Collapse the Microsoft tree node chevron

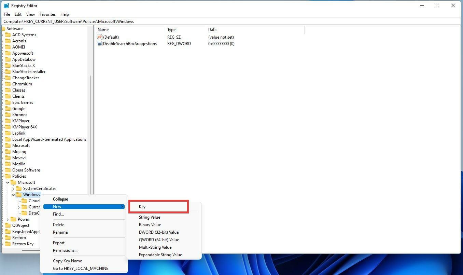coord(8,182)
